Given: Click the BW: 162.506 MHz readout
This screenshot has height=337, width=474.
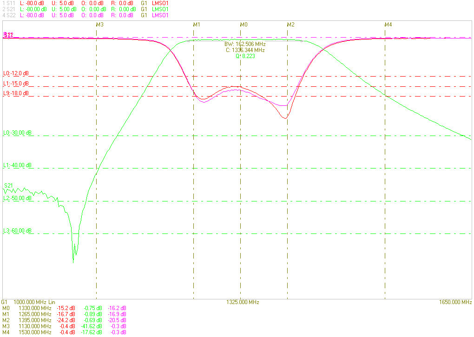Looking at the screenshot, I should pos(245,44).
